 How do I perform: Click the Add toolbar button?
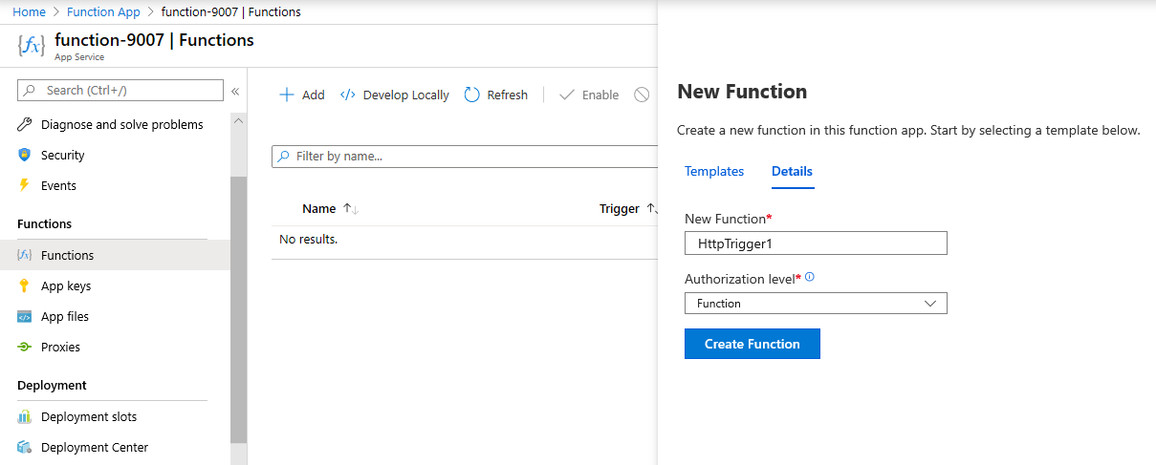pos(302,95)
